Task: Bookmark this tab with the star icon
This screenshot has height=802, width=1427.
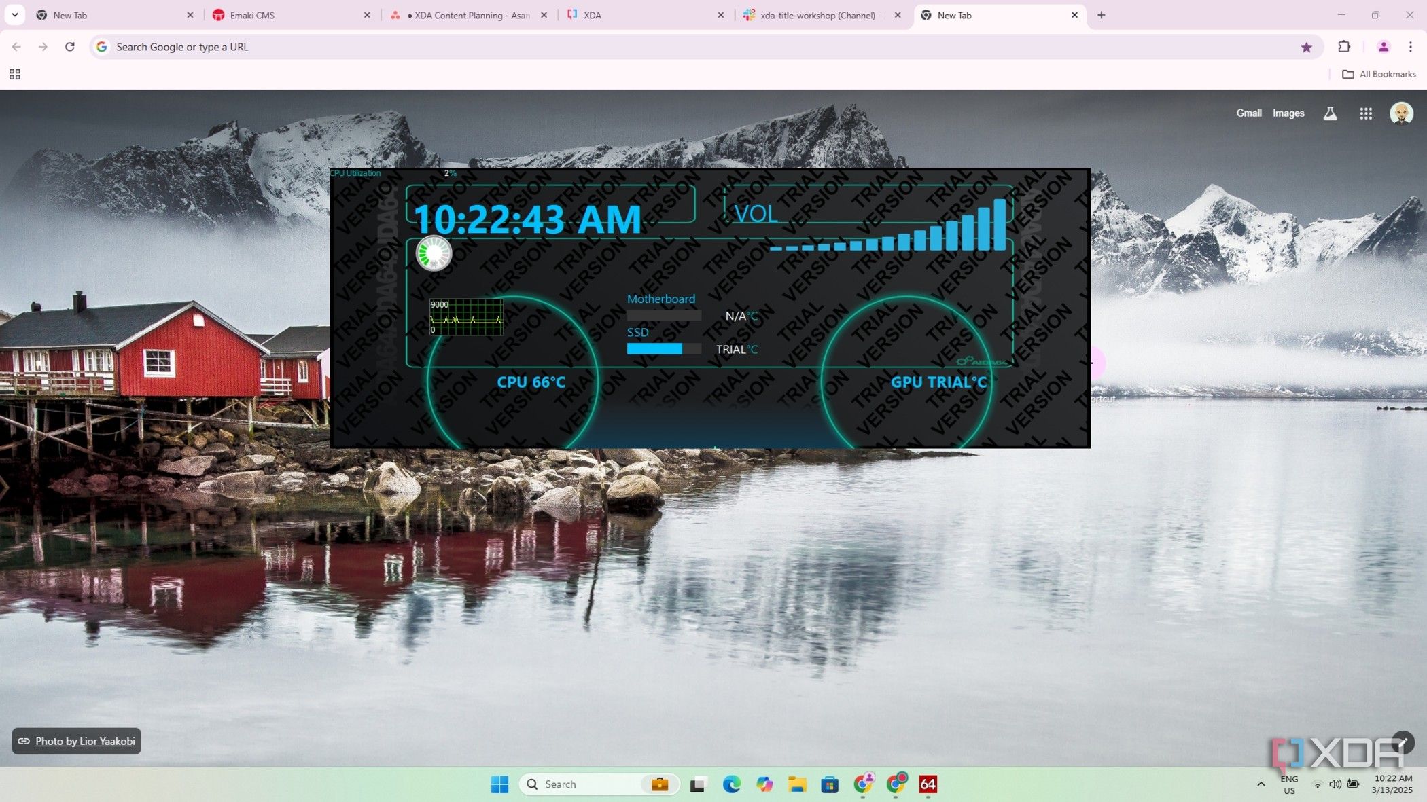Action: 1306,47
